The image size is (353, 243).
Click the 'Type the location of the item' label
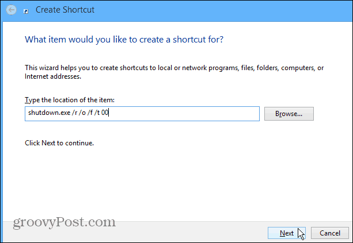70,100
